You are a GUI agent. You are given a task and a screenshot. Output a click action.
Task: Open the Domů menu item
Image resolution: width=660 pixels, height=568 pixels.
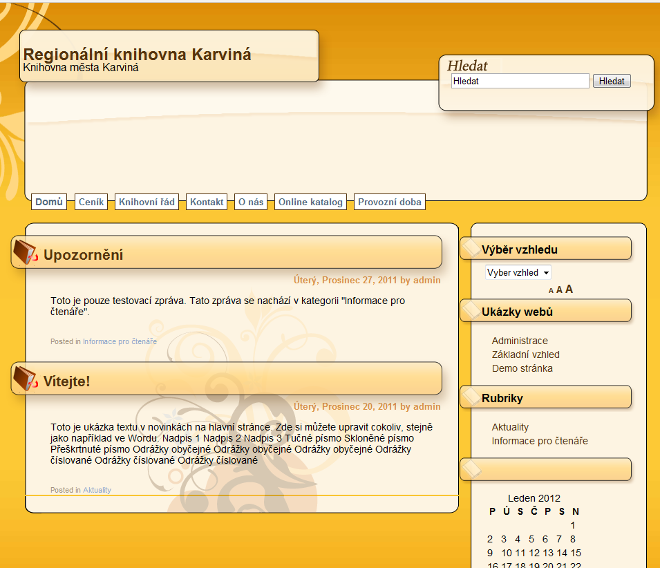pos(49,202)
